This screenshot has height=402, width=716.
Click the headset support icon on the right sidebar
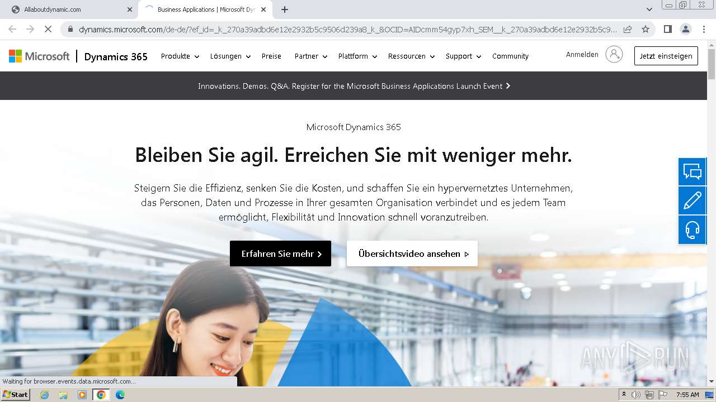[693, 230]
